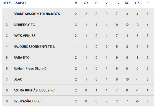The width and height of the screenshot is (156, 110).
Task: Click AIRNERGY FC points value 4
Action: coord(147,25)
